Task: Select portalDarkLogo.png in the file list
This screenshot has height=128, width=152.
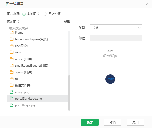Action: pos(38,98)
